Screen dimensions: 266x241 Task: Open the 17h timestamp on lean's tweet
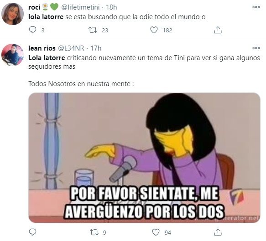coord(96,48)
